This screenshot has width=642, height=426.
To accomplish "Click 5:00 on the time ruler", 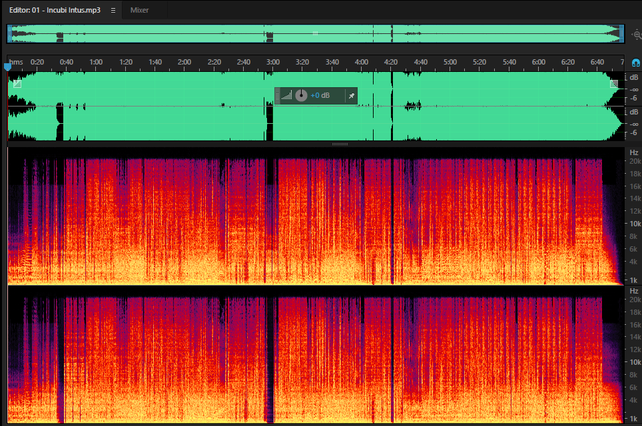I will point(450,62).
